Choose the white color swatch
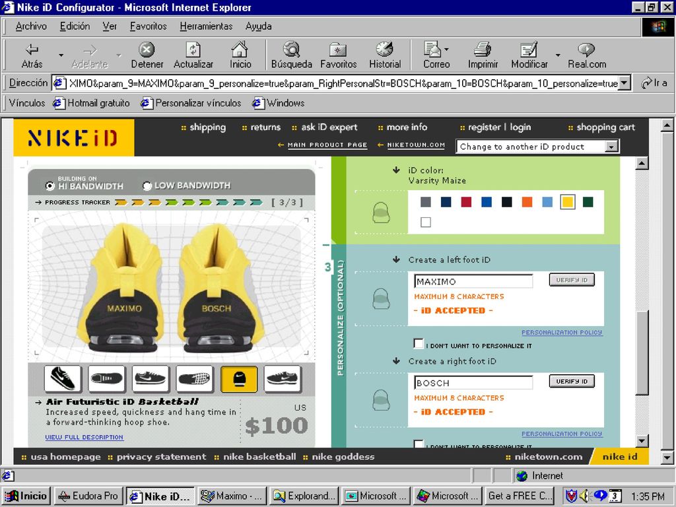This screenshot has width=676, height=507. [x=426, y=222]
